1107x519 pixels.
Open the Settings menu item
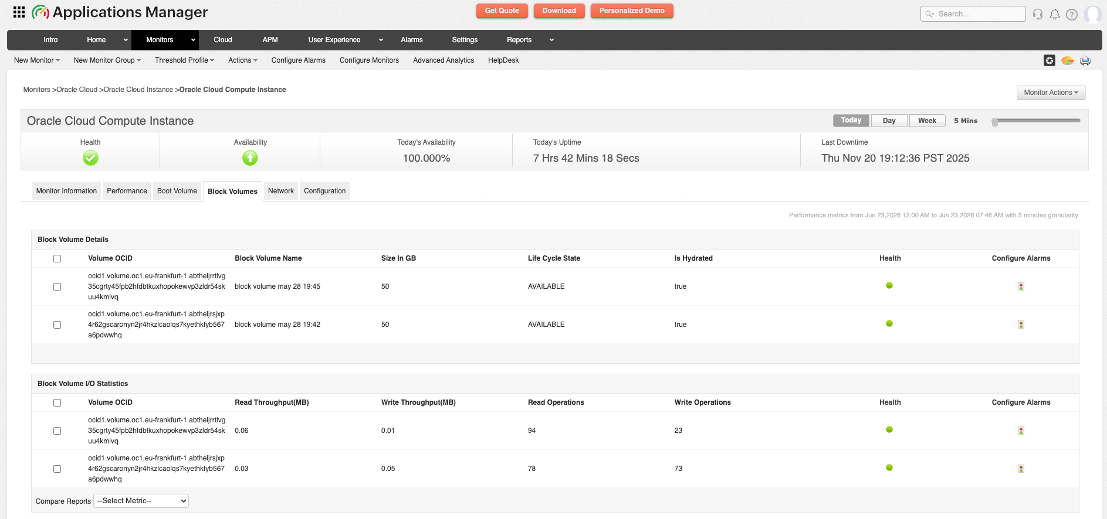coord(465,40)
